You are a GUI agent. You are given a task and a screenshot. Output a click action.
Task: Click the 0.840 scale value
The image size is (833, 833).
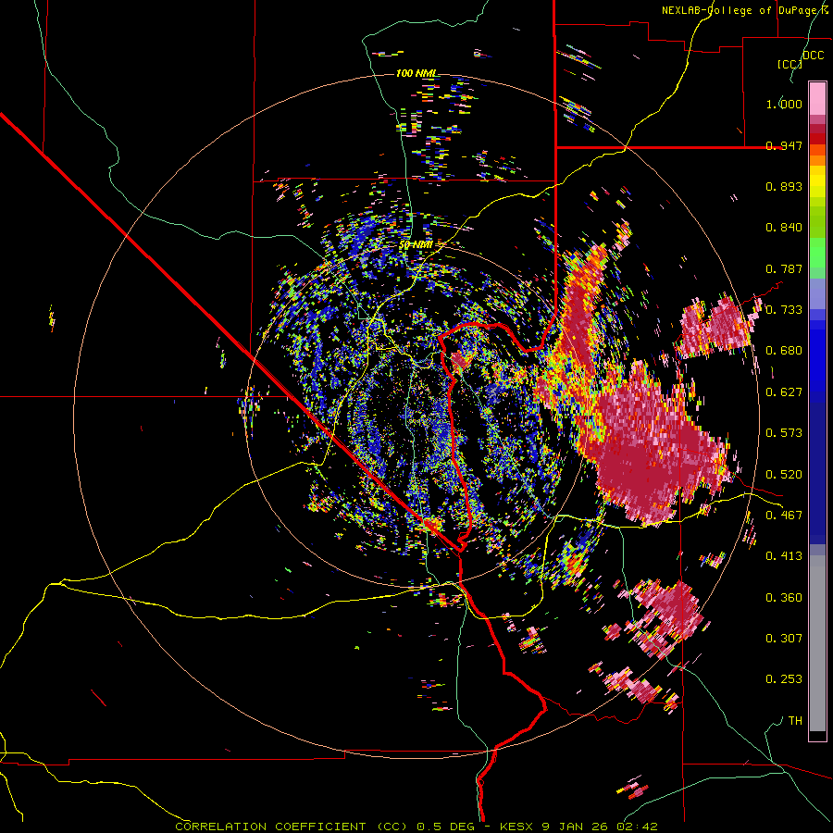coord(784,228)
